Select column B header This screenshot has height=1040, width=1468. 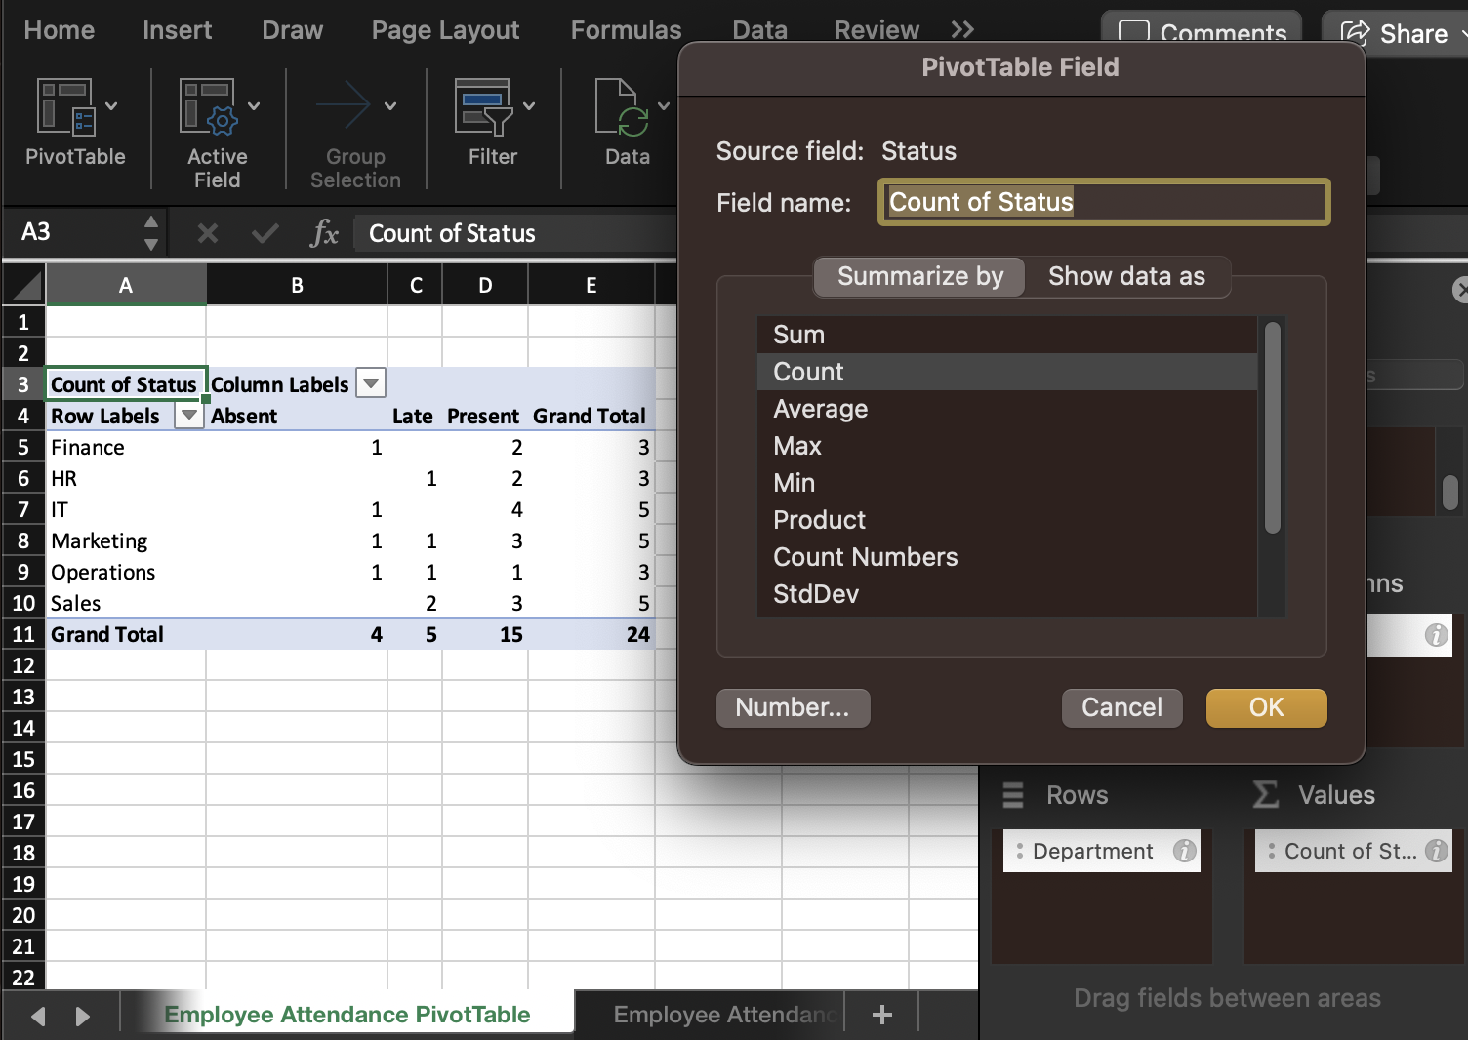[x=297, y=285]
